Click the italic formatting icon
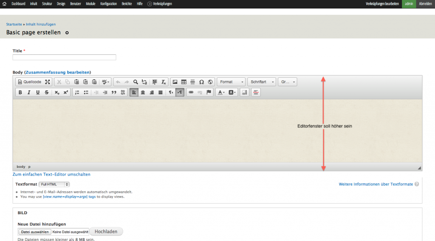Viewport: 435px width, 241px height. tap(29, 92)
